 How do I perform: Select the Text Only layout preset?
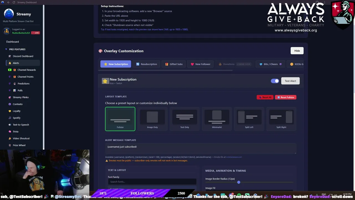pyautogui.click(x=185, y=119)
